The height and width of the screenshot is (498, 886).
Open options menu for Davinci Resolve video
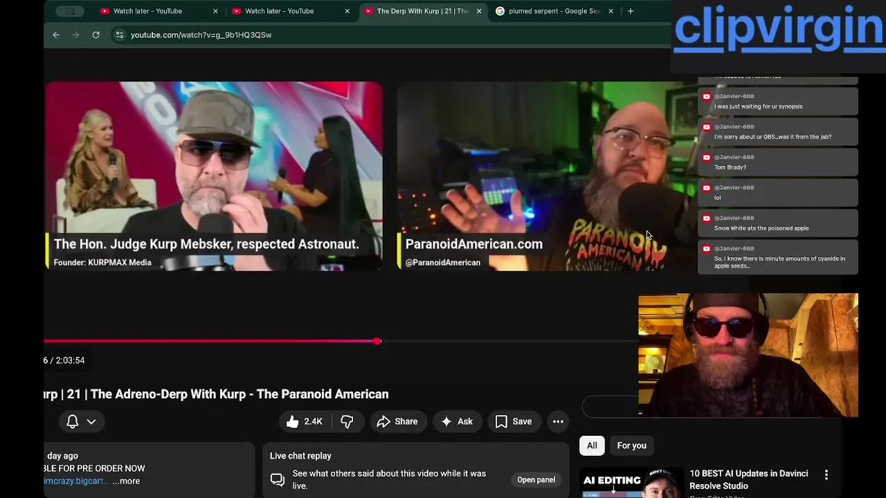826,474
